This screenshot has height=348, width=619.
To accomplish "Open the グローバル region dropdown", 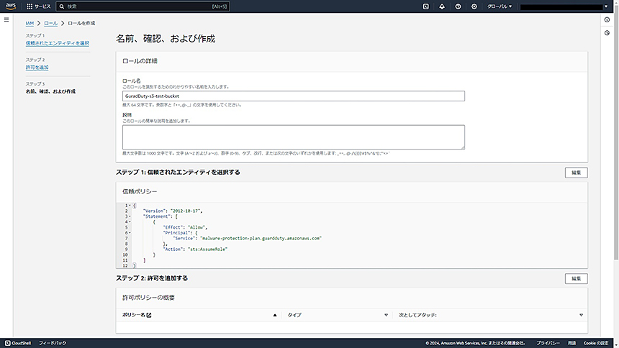I will click(x=500, y=6).
